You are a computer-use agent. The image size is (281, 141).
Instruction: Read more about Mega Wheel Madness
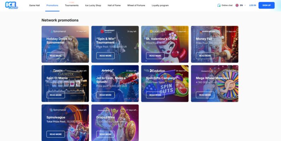point(205,95)
